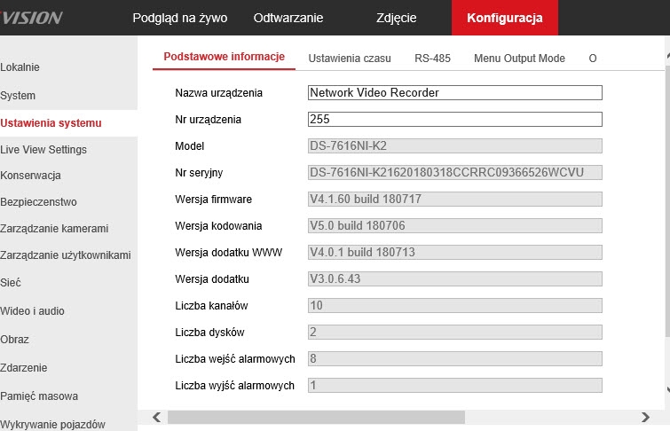Open Wideo i audio settings
The height and width of the screenshot is (431, 670).
33,311
